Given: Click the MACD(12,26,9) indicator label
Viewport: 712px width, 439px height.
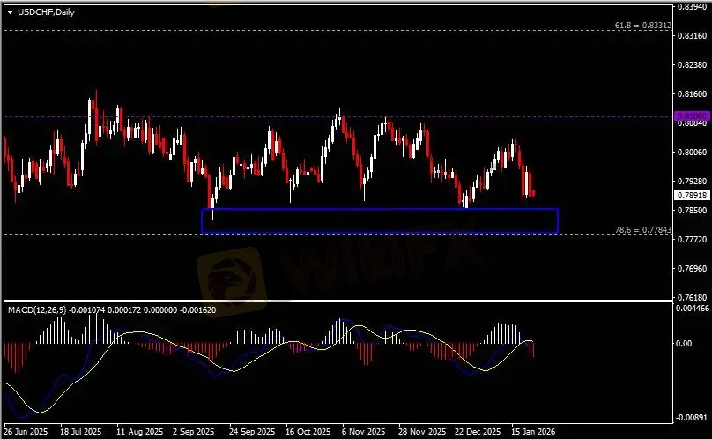Looking at the screenshot, I should 37,309.
